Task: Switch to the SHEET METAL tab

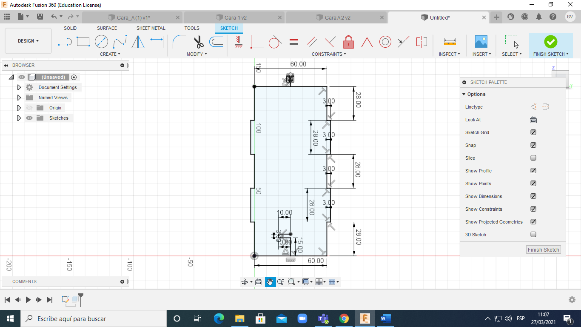Action: [x=151, y=28]
